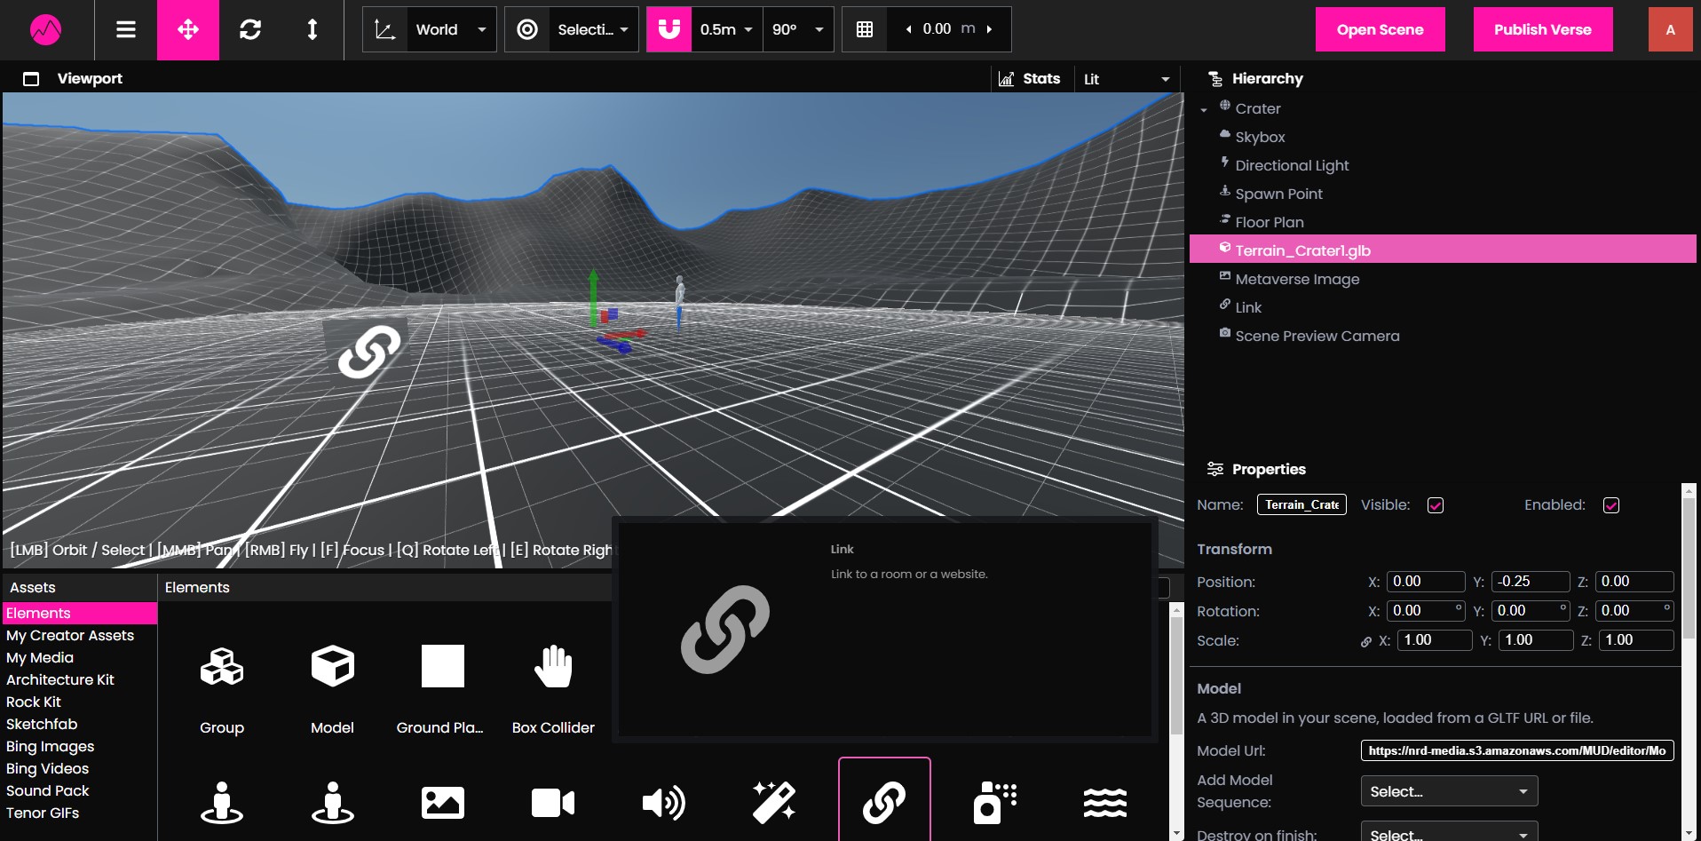
Task: Toggle snapping magnet
Action: coord(669,29)
